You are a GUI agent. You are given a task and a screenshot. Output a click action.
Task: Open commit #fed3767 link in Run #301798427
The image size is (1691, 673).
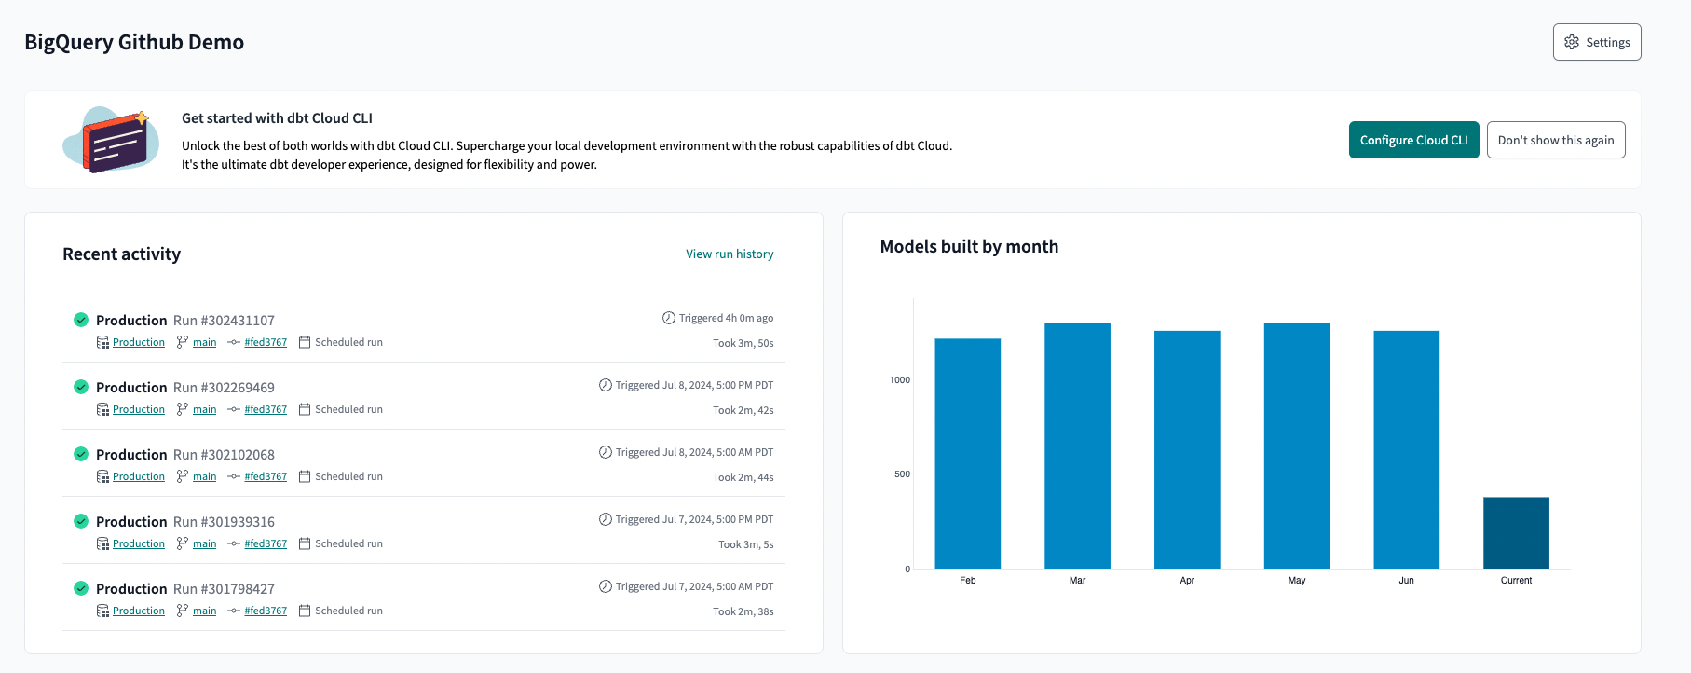[x=266, y=611]
